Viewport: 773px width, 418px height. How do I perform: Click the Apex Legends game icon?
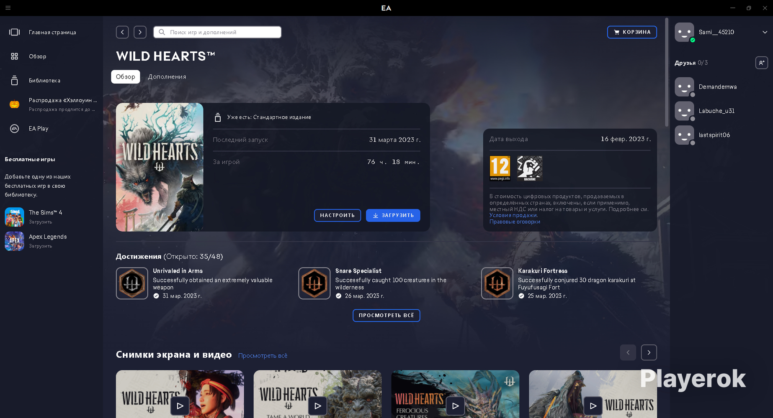point(15,241)
